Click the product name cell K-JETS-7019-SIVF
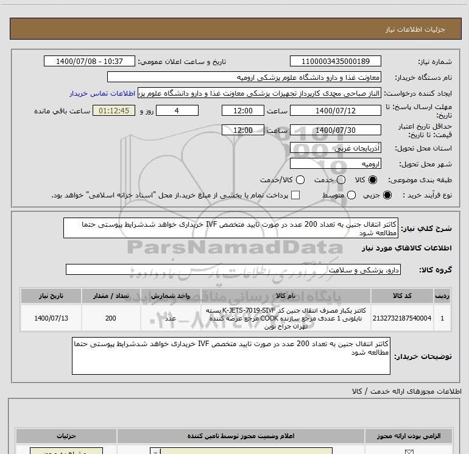This screenshot has height=454, width=469. (286, 318)
